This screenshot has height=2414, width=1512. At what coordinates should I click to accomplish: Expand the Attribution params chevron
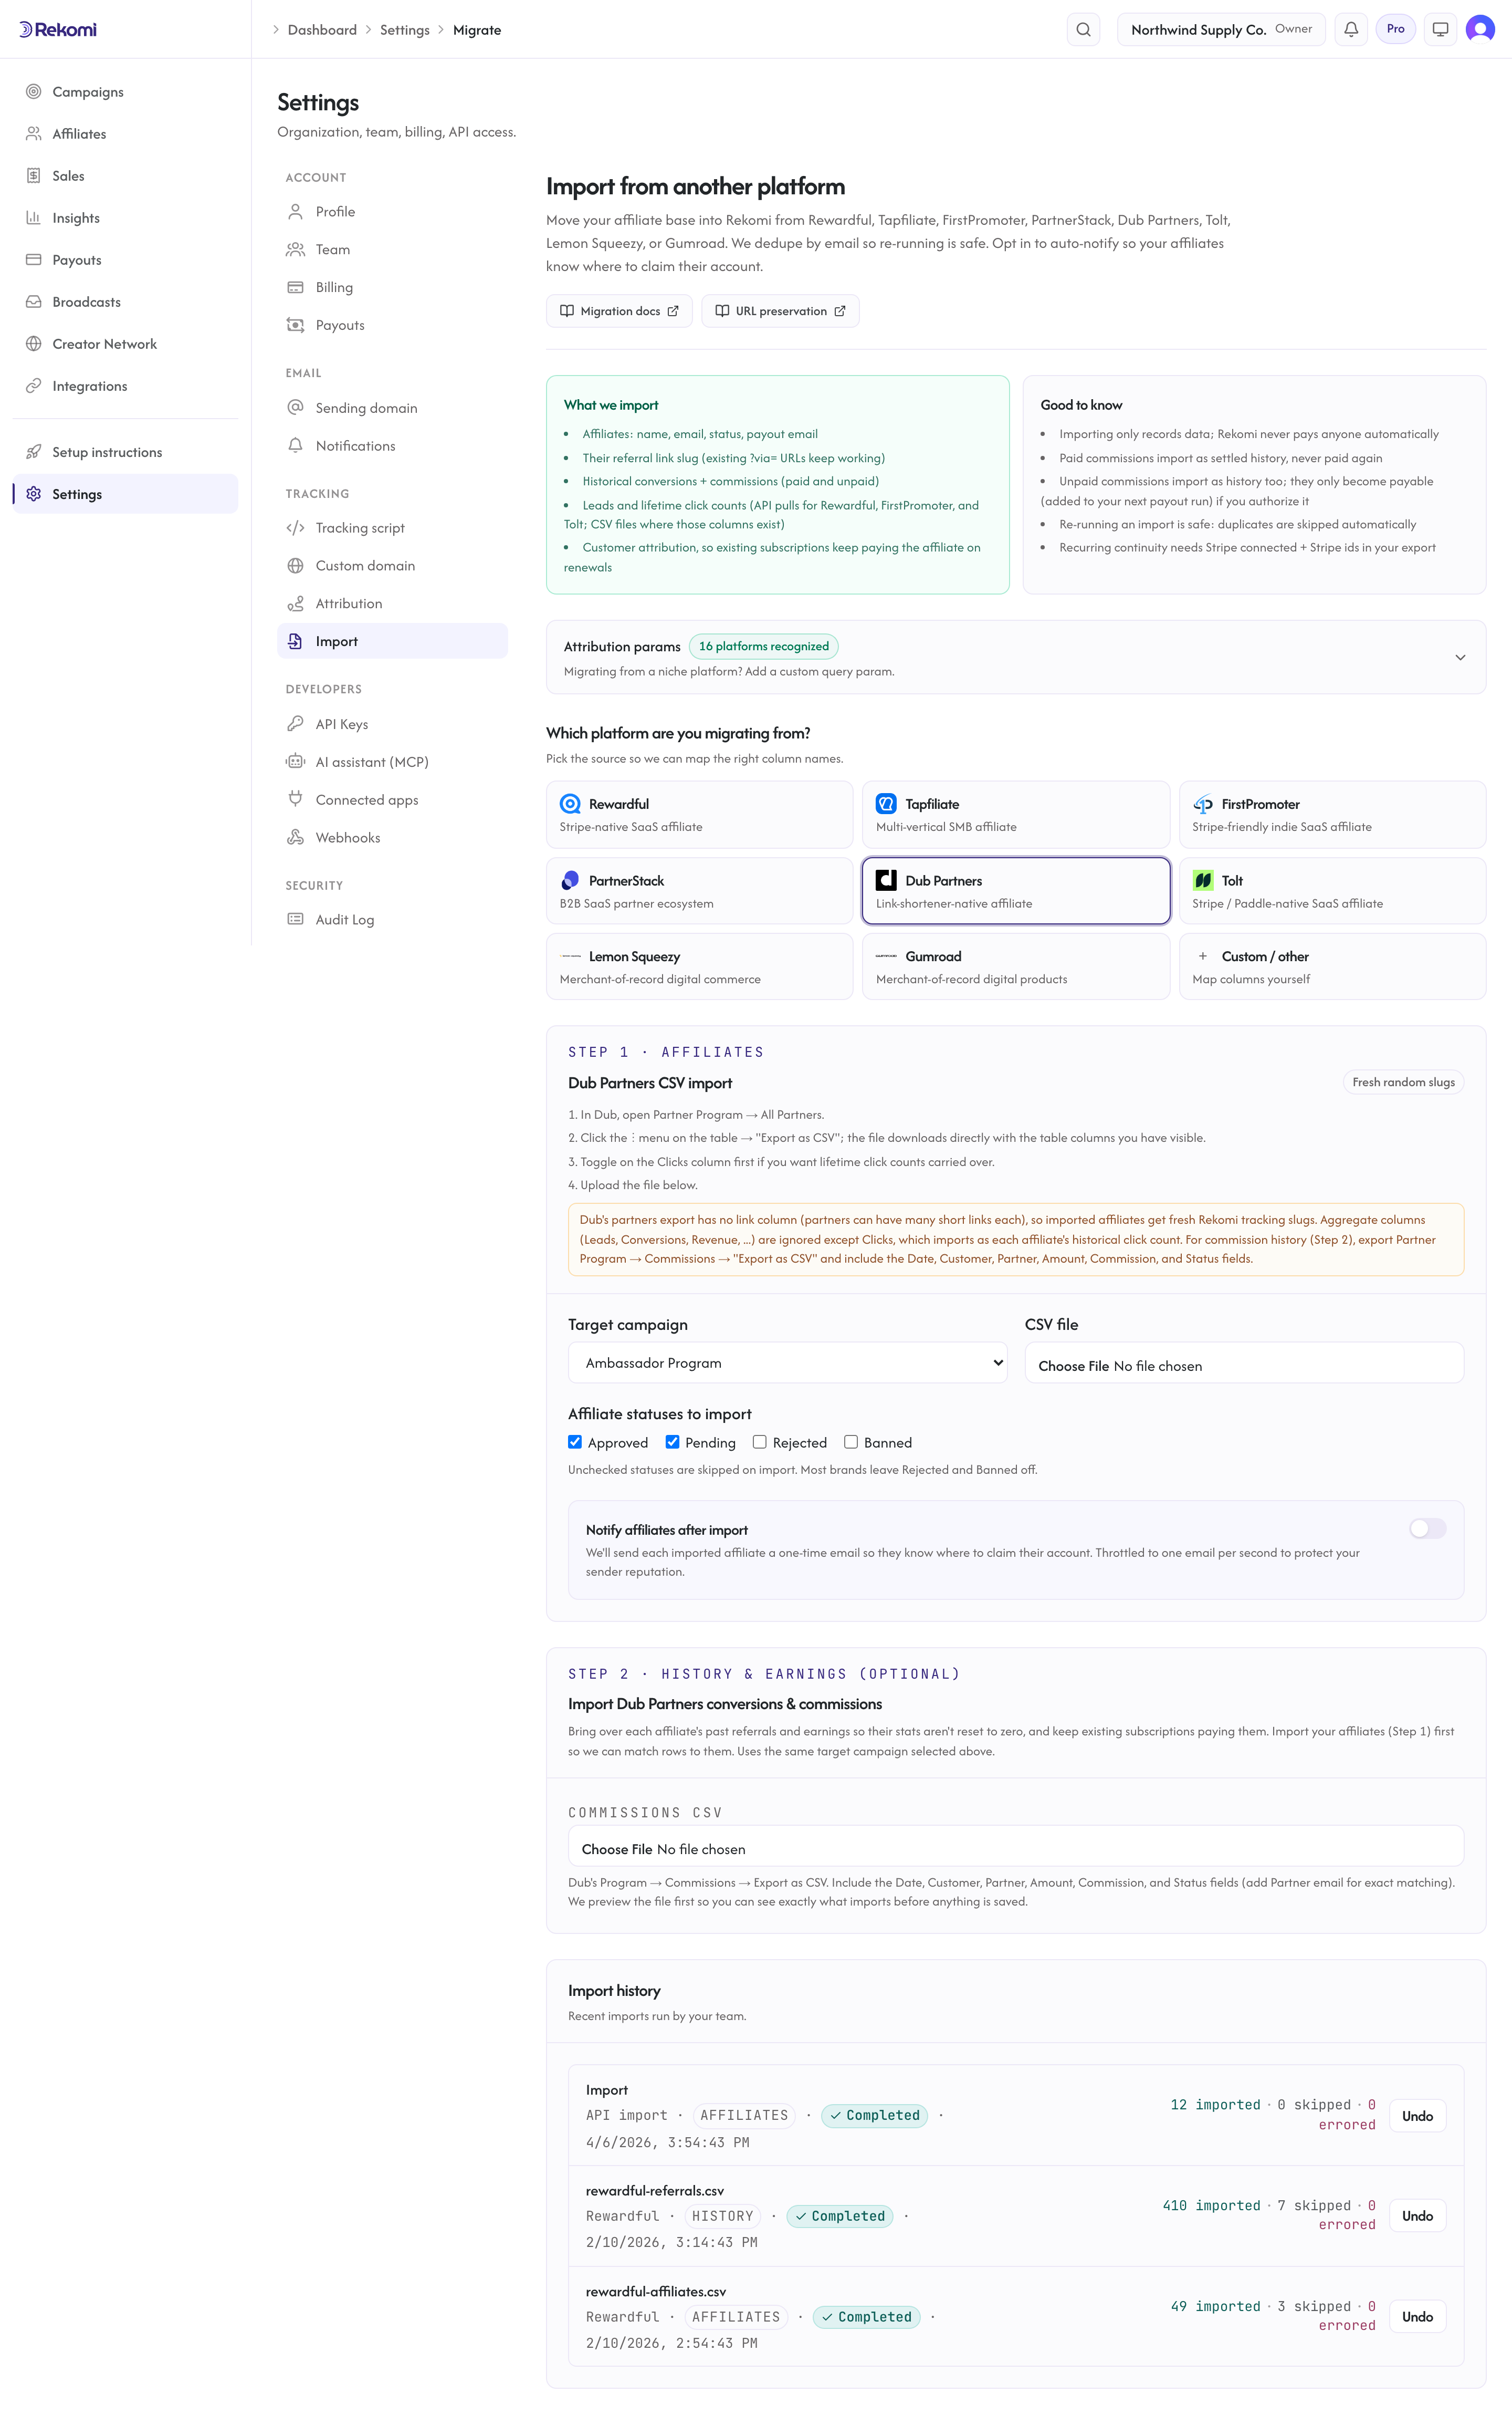pyautogui.click(x=1460, y=657)
